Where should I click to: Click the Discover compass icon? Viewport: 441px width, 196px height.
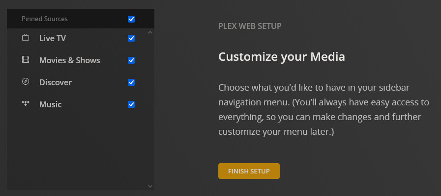[26, 82]
